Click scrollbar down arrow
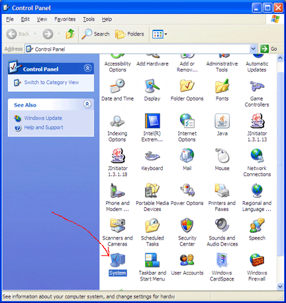This screenshot has width=286, height=303. tap(280, 286)
